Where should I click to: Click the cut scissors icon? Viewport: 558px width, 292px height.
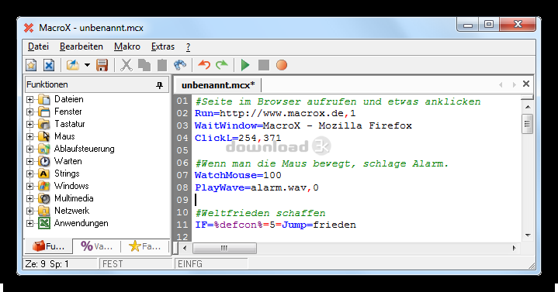coord(127,65)
